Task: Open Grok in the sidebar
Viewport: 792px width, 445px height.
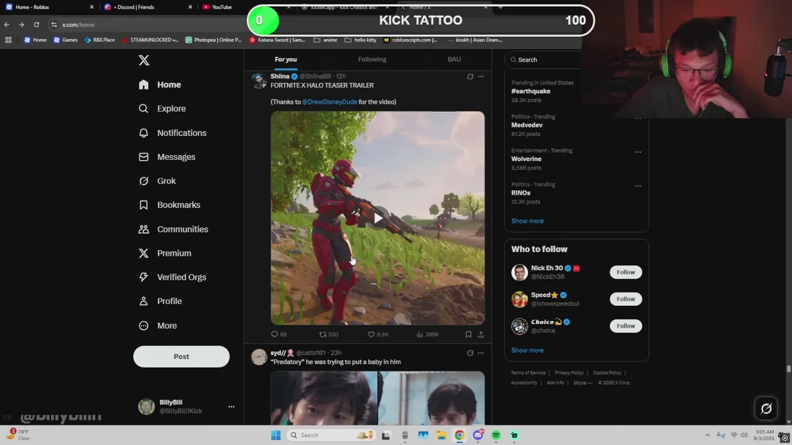Action: 158,181
